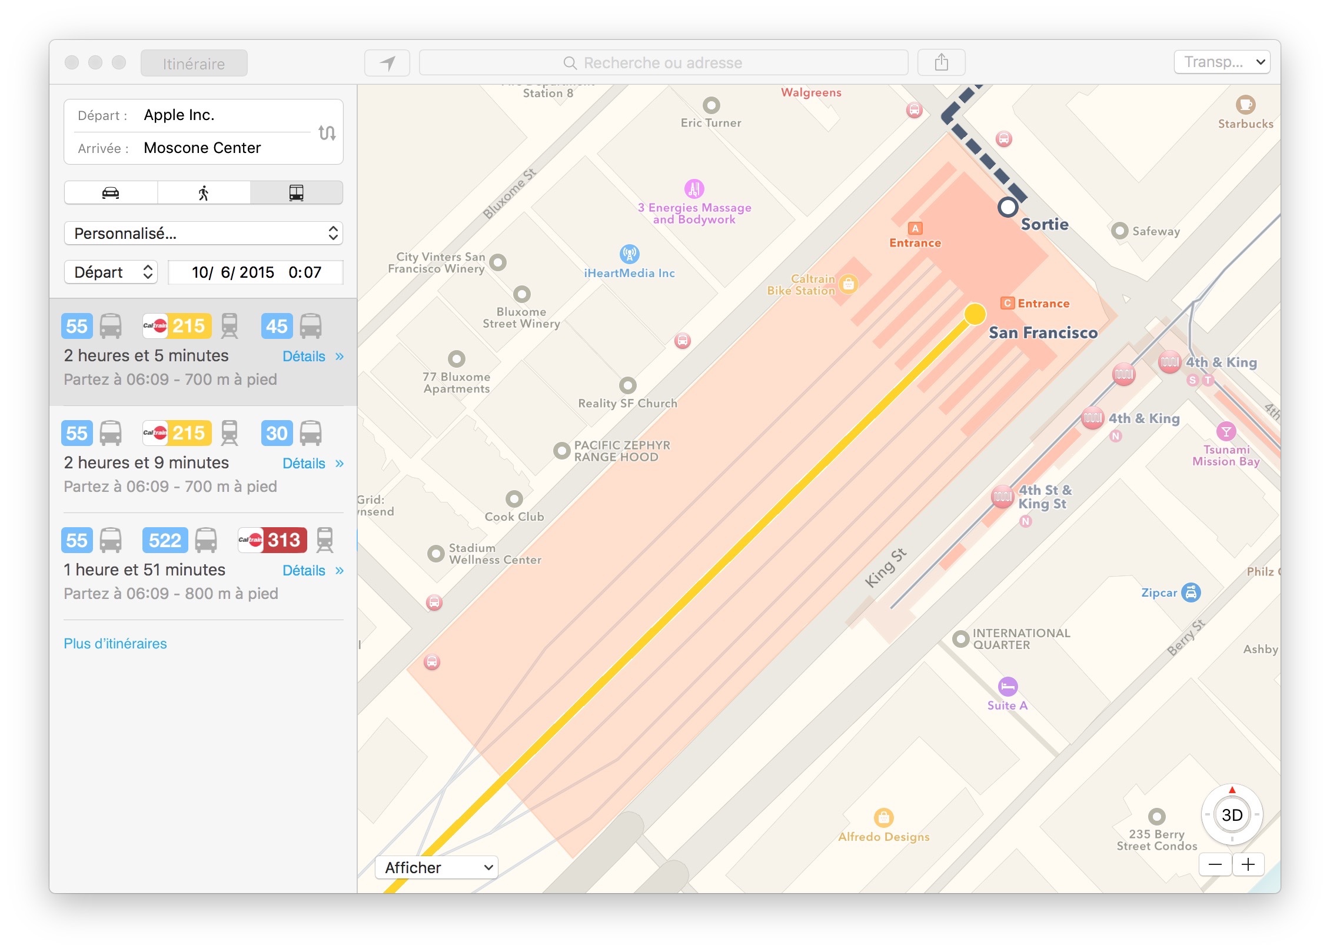Click the Stadium Wellness Center marker
The height and width of the screenshot is (952, 1330).
[436, 554]
